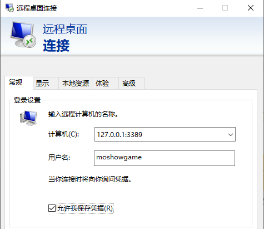Click the 用户名: label
This screenshot has width=264, height=229.
click(59, 158)
